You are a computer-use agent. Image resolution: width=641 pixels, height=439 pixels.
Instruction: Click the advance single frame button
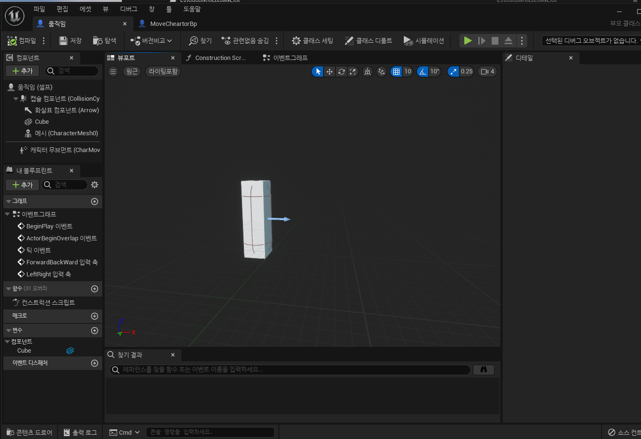482,41
